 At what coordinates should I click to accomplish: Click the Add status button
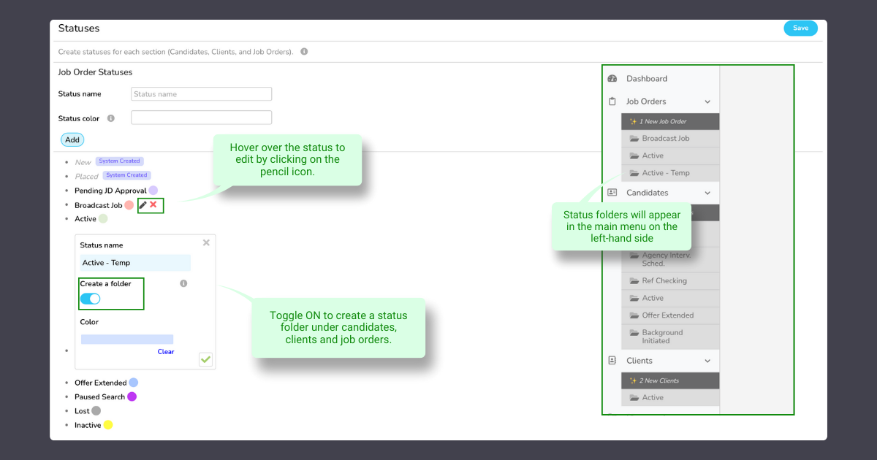click(72, 139)
